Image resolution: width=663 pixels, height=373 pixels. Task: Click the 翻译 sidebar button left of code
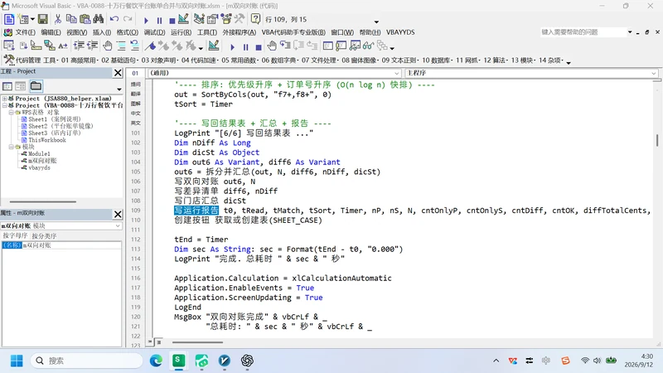(135, 94)
